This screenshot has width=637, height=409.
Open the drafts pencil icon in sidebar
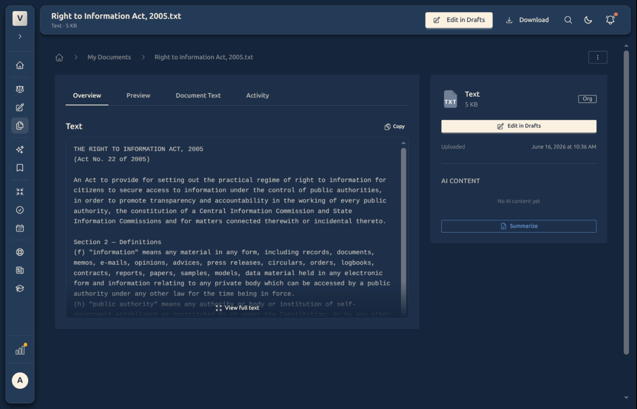click(20, 107)
